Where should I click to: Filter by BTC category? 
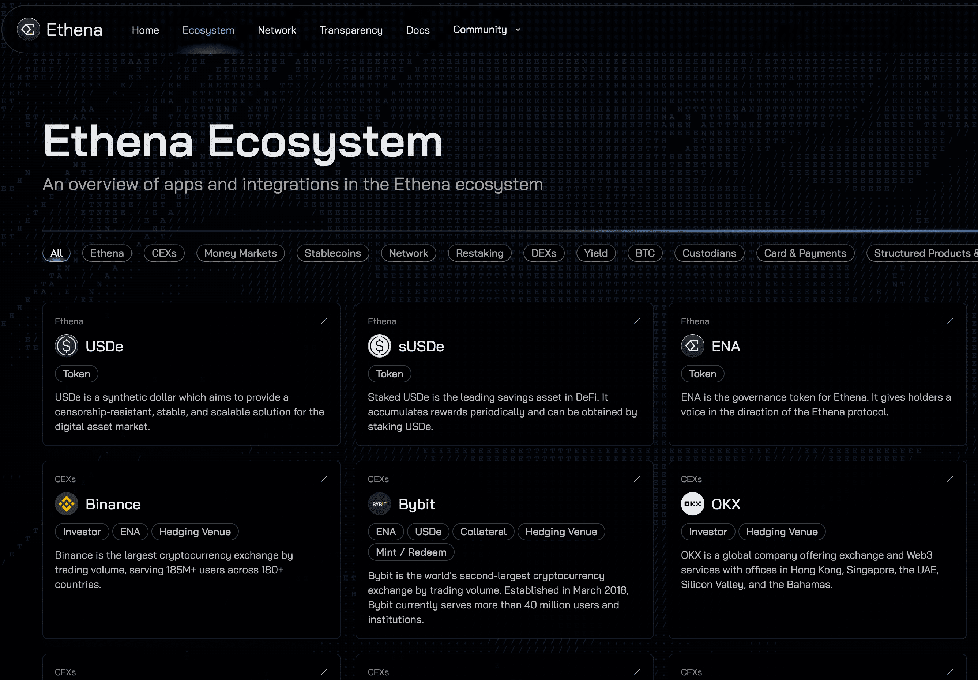click(x=645, y=253)
